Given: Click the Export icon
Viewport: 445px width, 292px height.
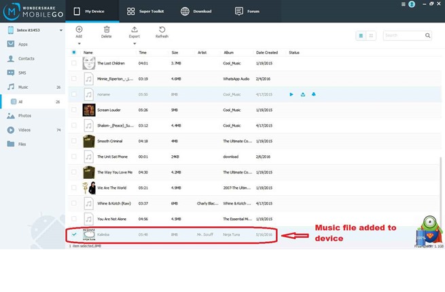Looking at the screenshot, I should (135, 29).
